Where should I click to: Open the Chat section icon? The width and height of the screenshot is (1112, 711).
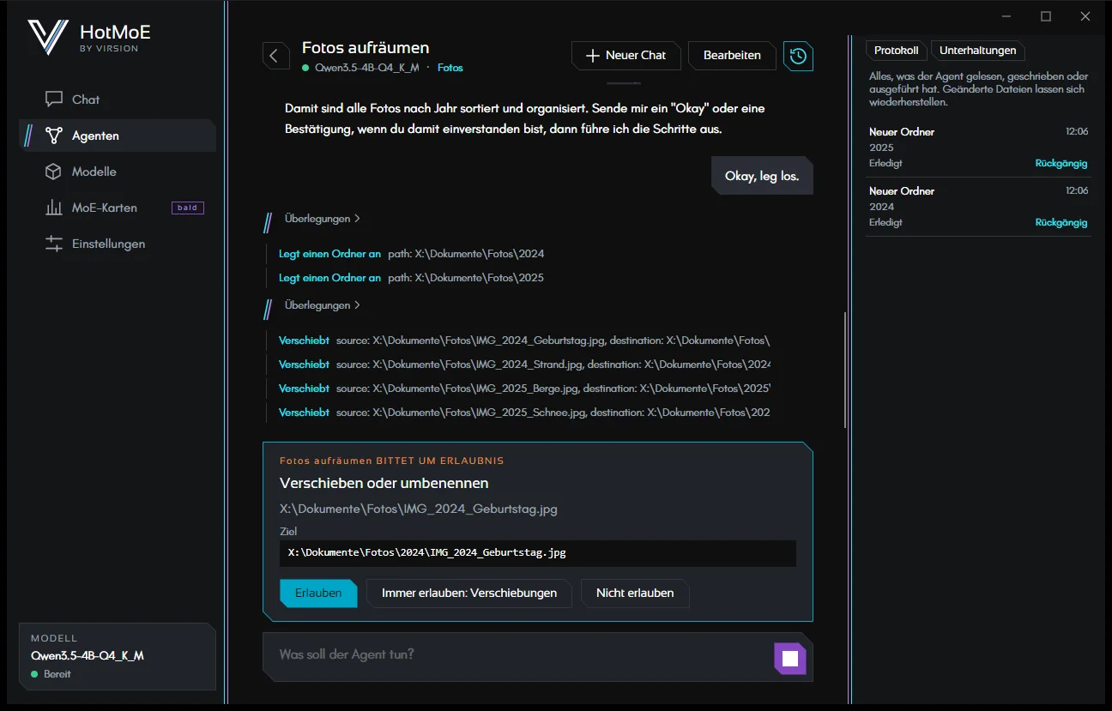tap(54, 99)
